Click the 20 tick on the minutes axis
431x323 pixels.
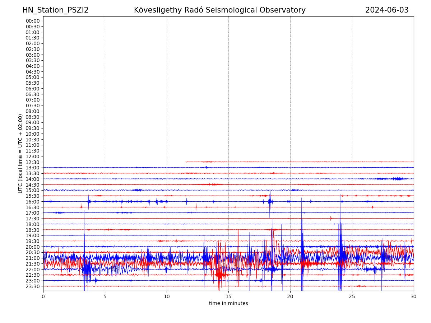(x=290, y=297)
